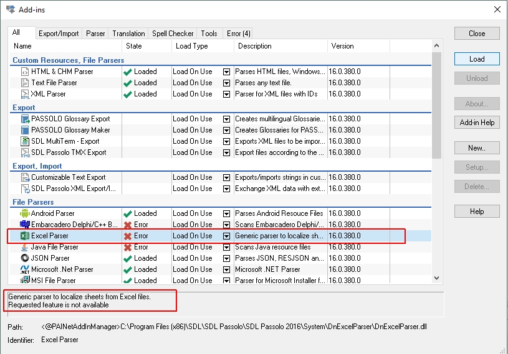Click the New.. button

pyautogui.click(x=477, y=148)
